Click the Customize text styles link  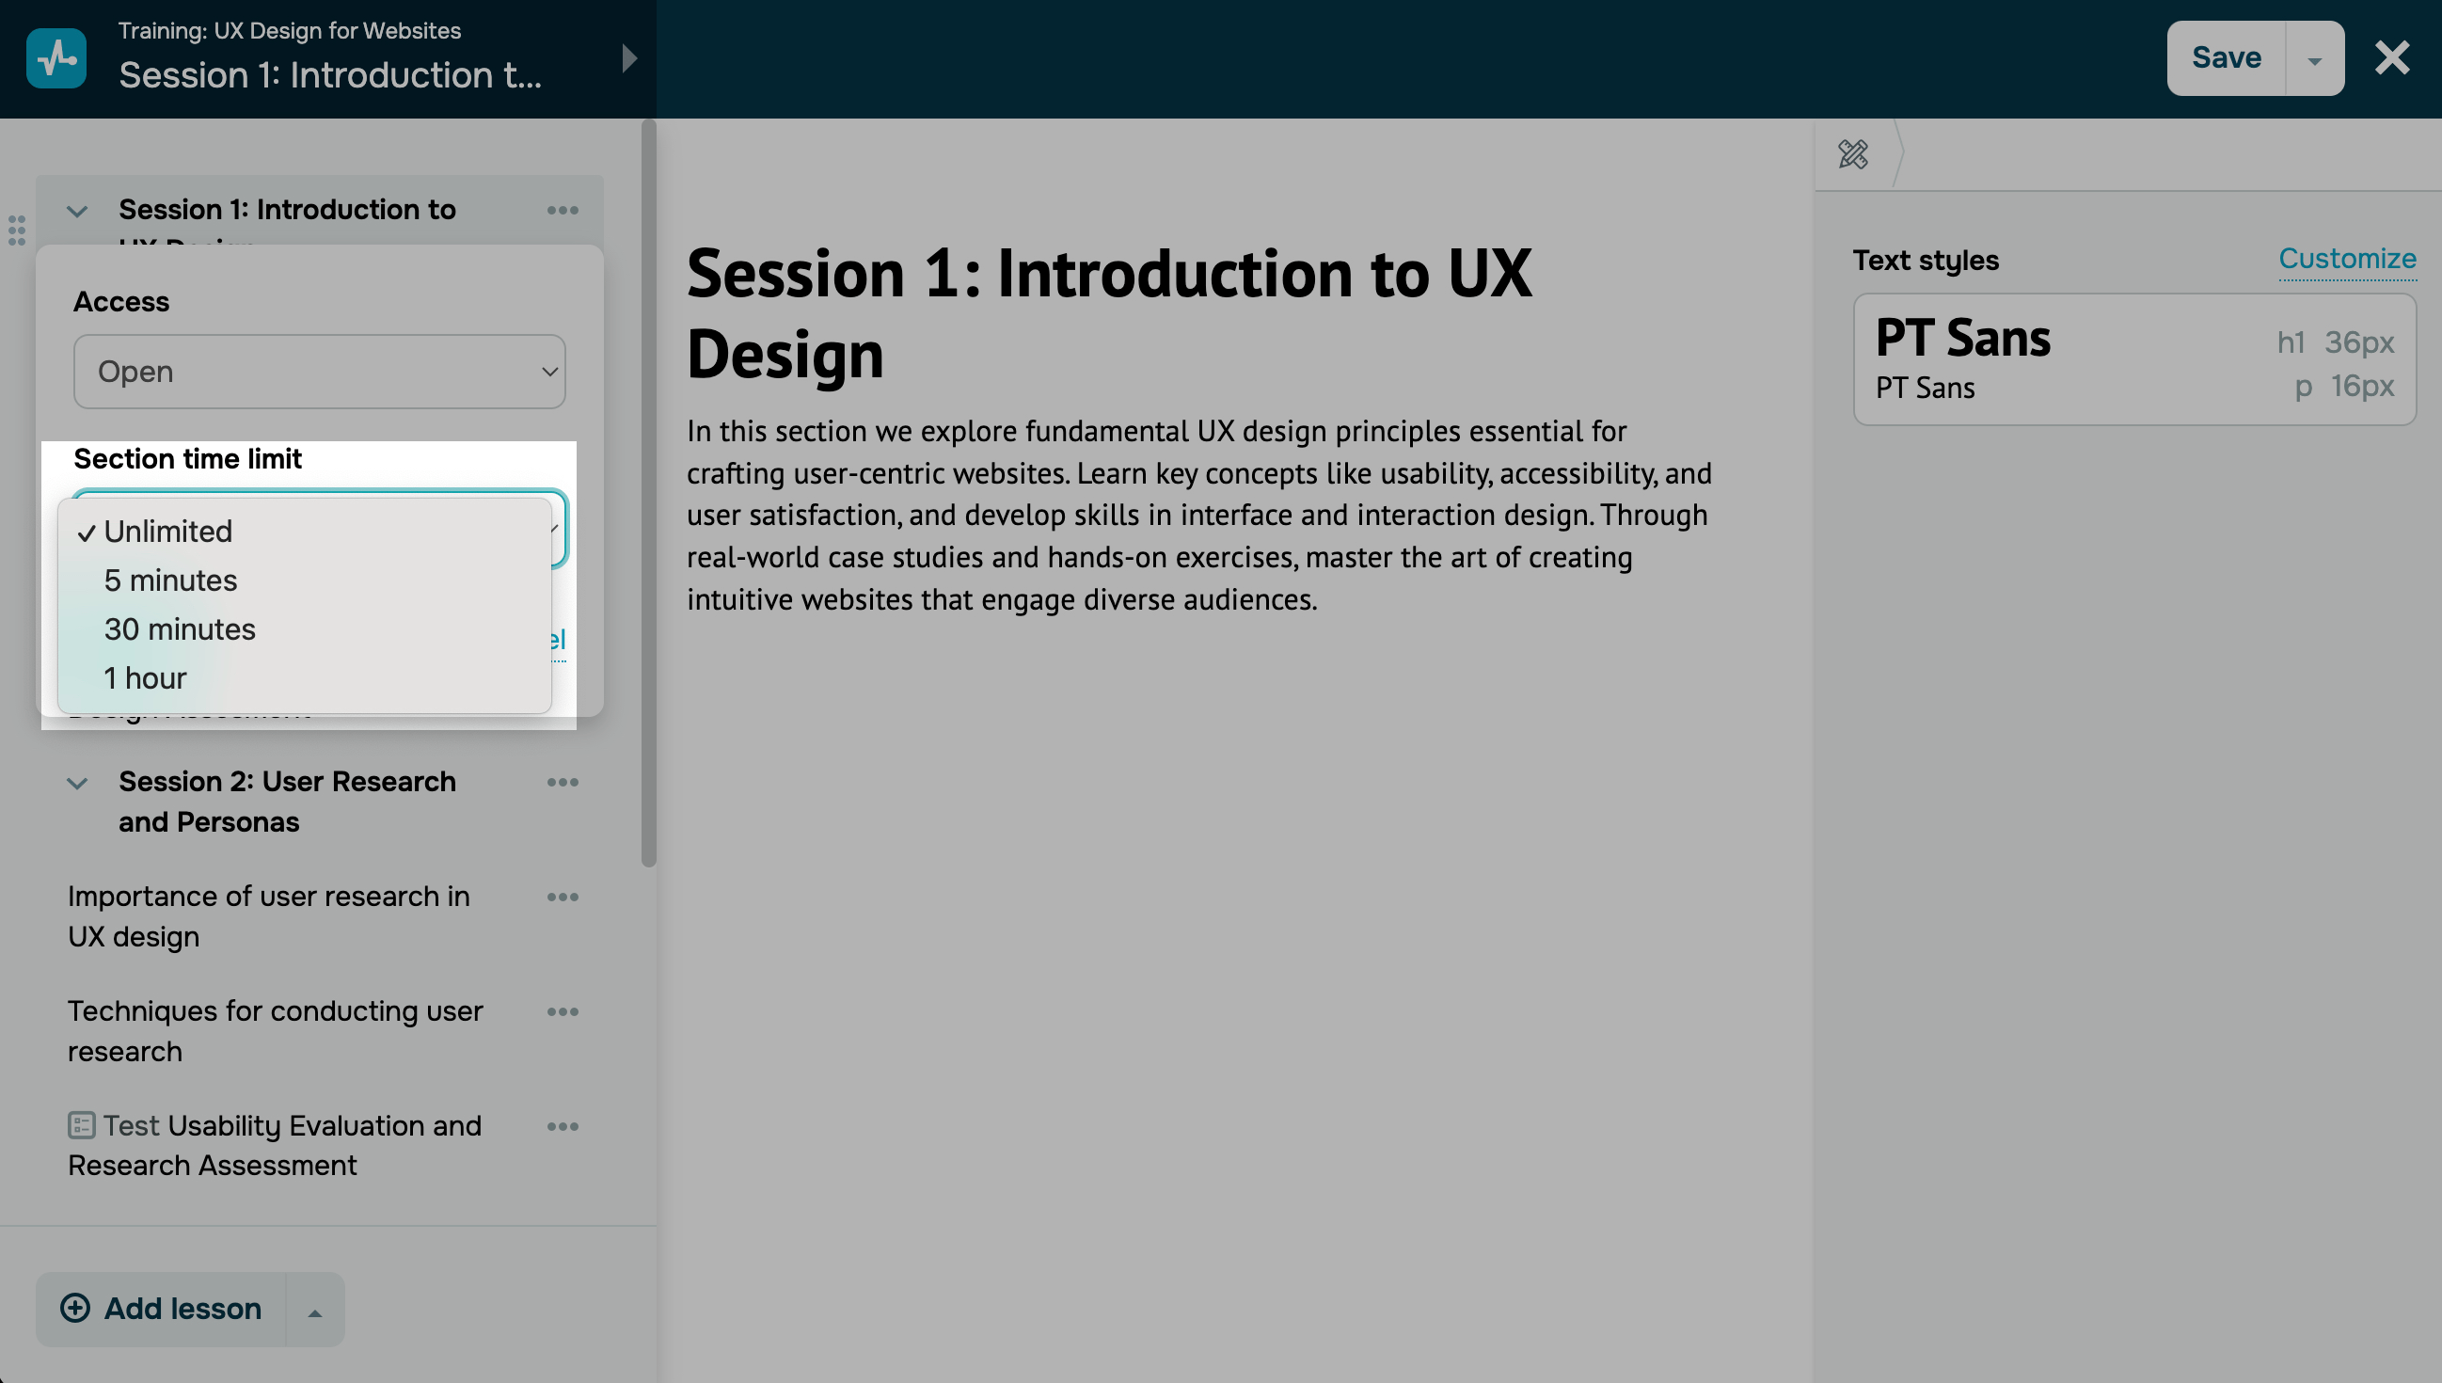coord(2347,260)
